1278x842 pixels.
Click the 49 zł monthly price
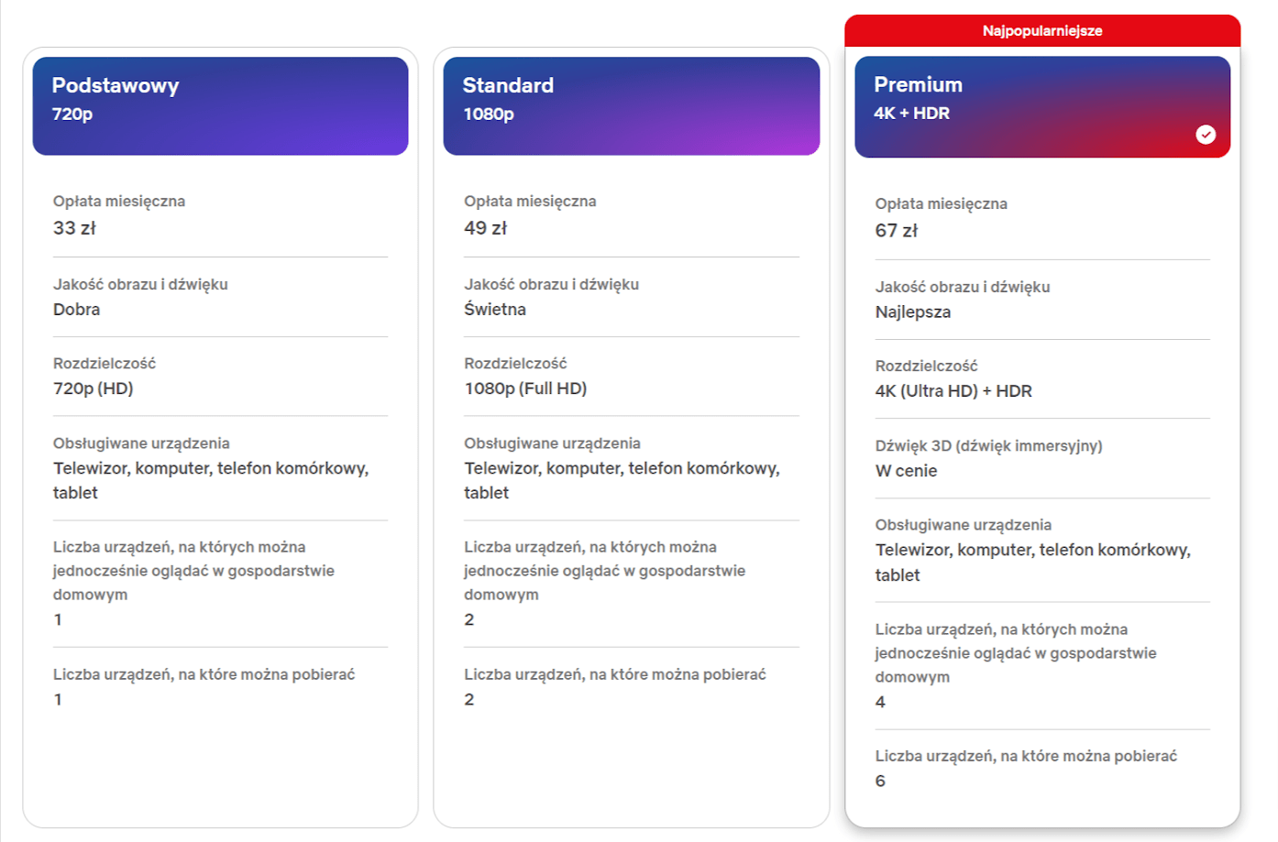tap(485, 228)
